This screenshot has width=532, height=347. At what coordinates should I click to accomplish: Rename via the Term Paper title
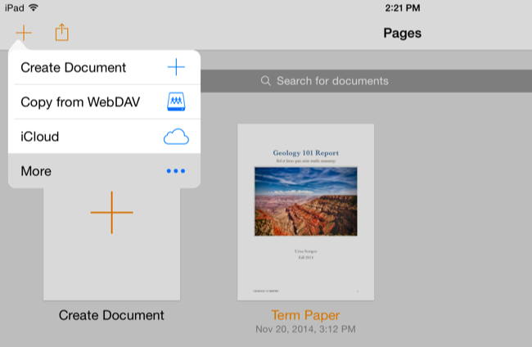pos(305,315)
